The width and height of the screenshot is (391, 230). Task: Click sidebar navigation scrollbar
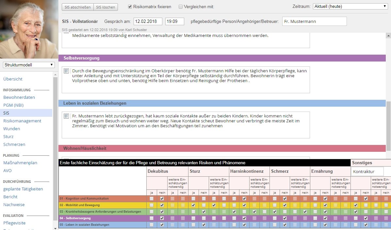(55, 149)
